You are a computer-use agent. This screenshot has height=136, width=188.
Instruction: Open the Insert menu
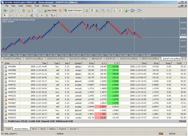point(21,6)
